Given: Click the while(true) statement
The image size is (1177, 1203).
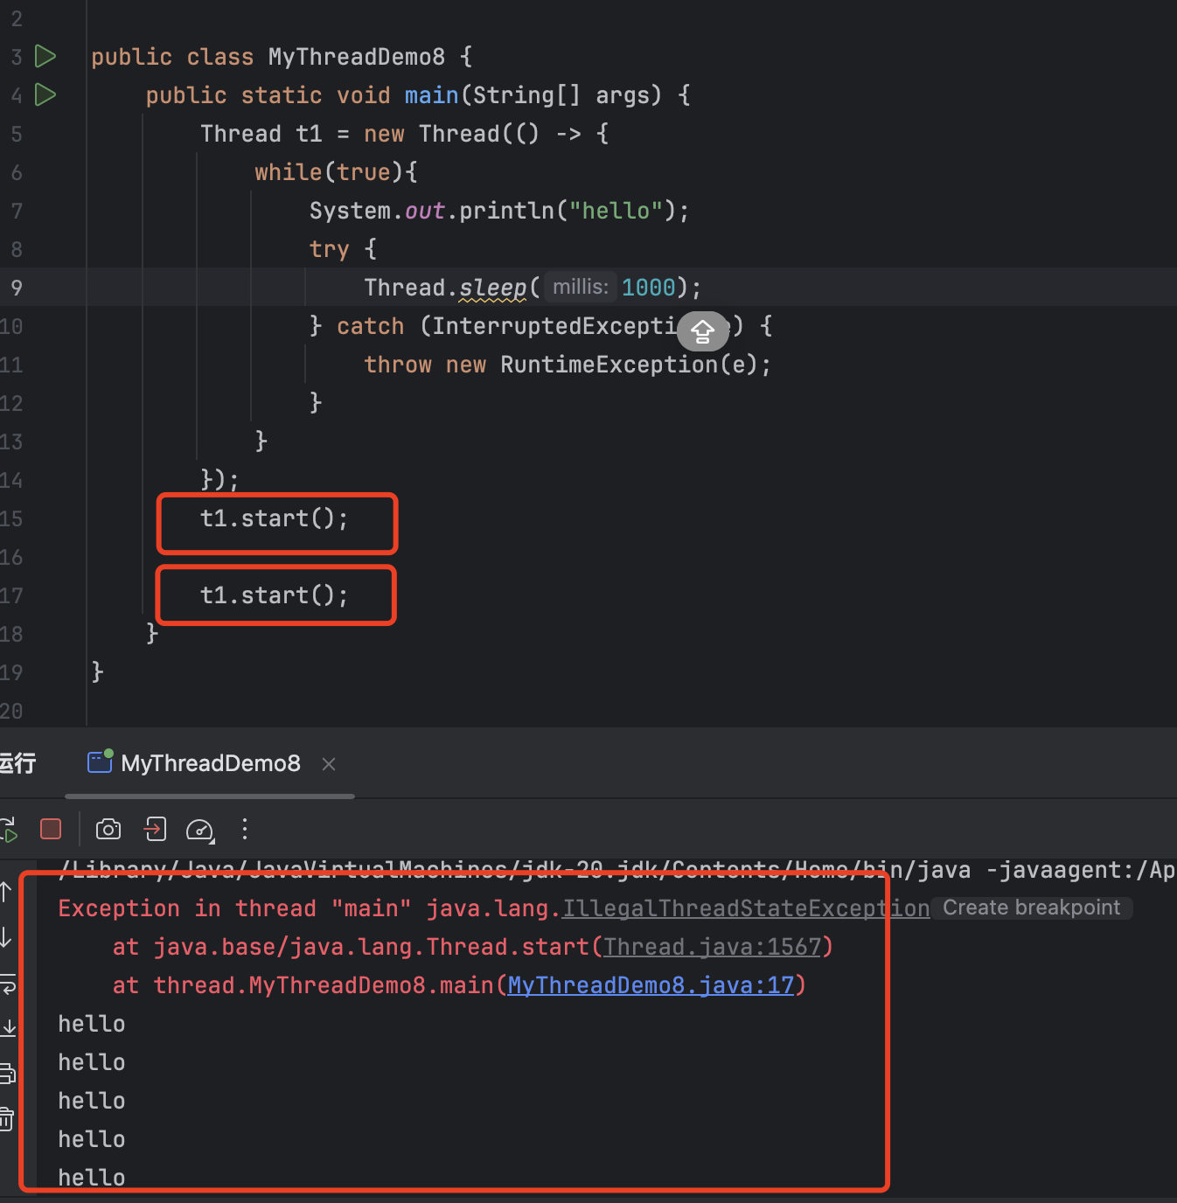Looking at the screenshot, I should click(x=330, y=172).
